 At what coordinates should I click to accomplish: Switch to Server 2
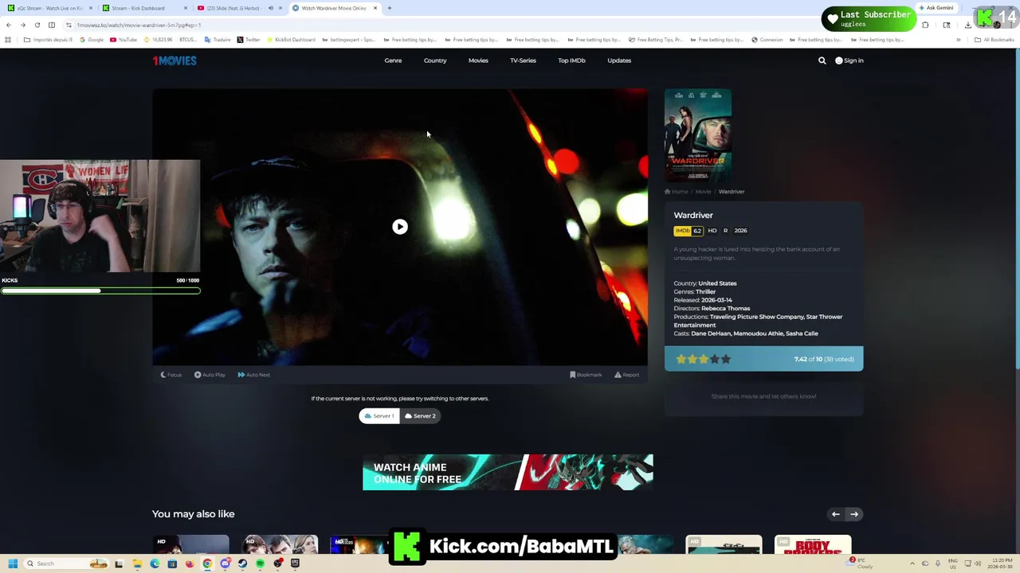[x=420, y=415]
